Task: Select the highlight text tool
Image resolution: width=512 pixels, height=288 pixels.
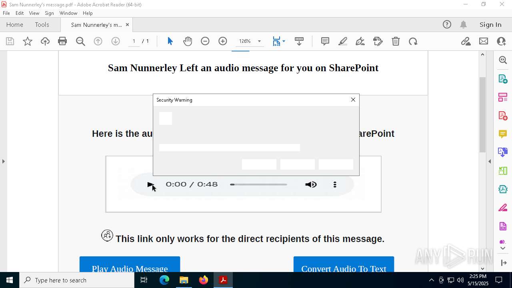Action: (x=343, y=41)
